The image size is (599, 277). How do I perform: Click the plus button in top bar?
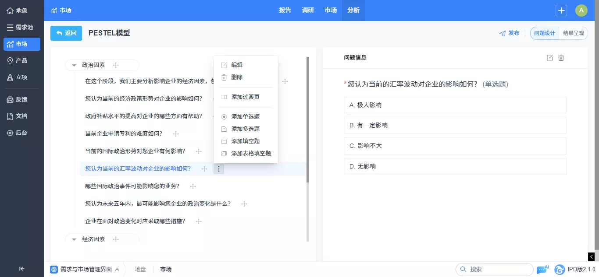(561, 11)
